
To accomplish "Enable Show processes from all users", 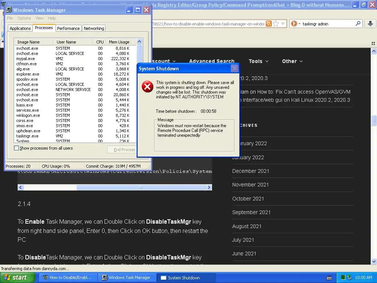I will [16, 148].
